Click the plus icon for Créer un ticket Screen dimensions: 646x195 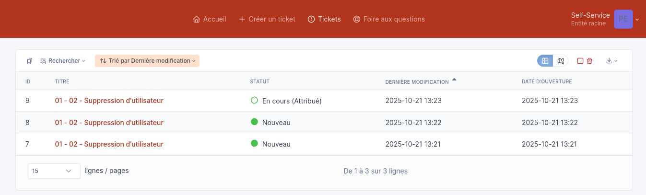tap(242, 20)
